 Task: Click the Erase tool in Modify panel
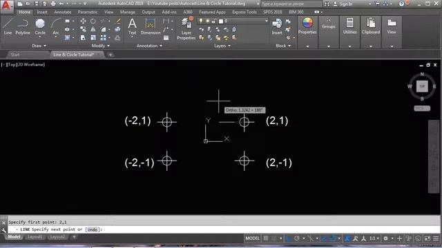point(118,21)
